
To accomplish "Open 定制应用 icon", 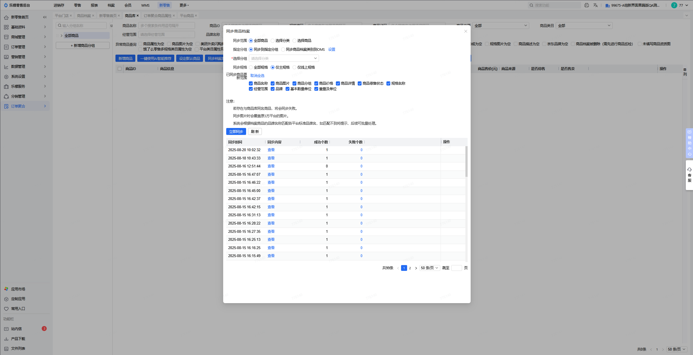I will click(6, 299).
